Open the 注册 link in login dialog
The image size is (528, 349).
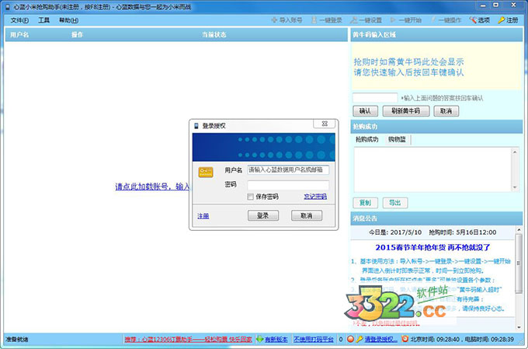click(x=203, y=216)
